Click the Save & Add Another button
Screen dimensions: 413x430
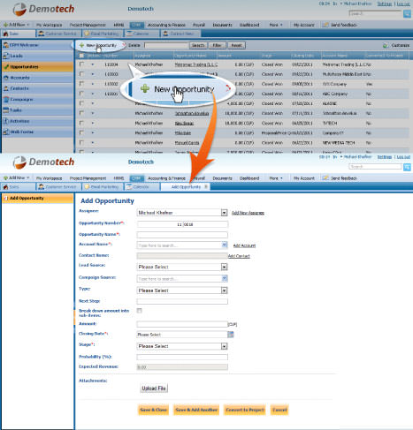pos(196,410)
